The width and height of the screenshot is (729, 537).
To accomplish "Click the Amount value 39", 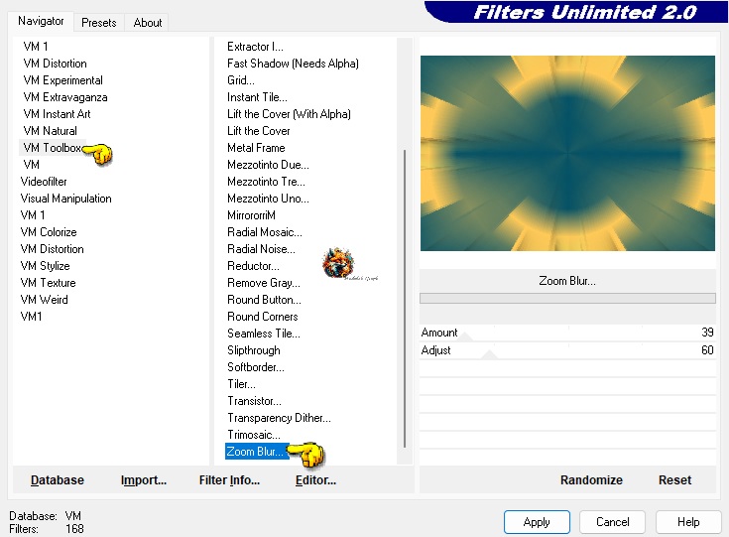I will pos(707,333).
